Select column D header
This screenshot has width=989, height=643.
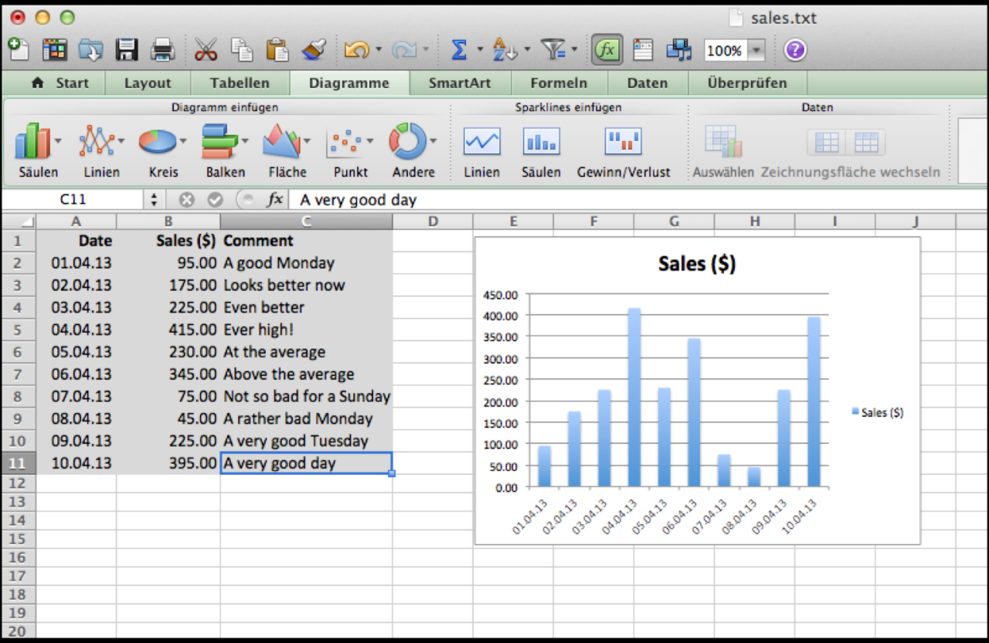tap(433, 222)
